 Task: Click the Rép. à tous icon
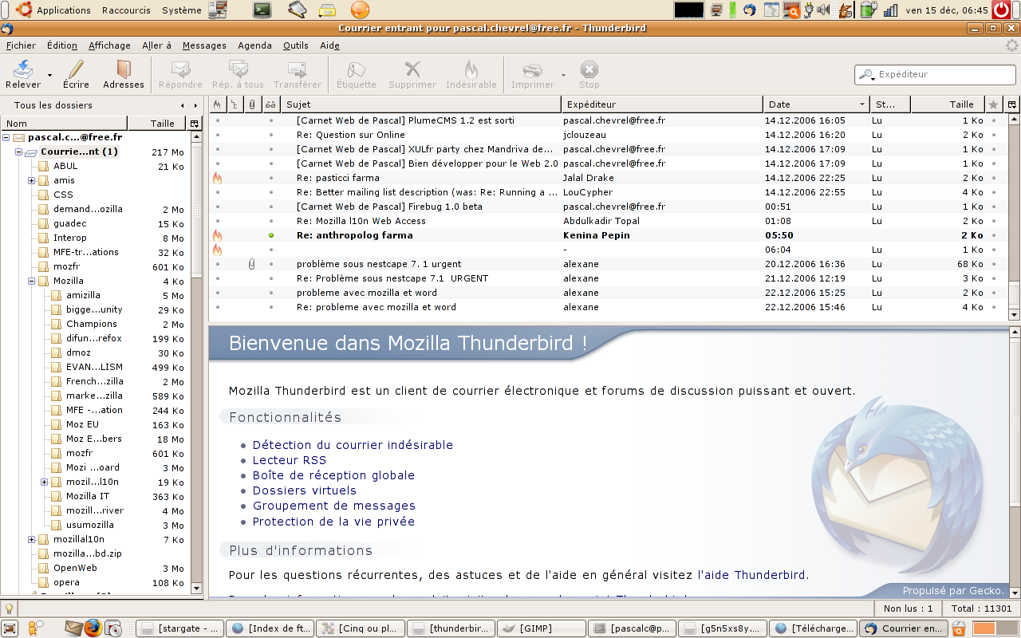pyautogui.click(x=238, y=69)
